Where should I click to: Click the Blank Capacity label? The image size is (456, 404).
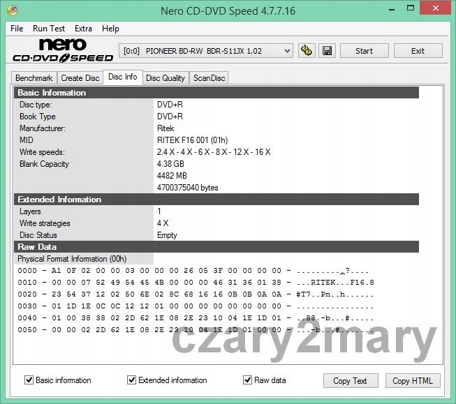[44, 164]
